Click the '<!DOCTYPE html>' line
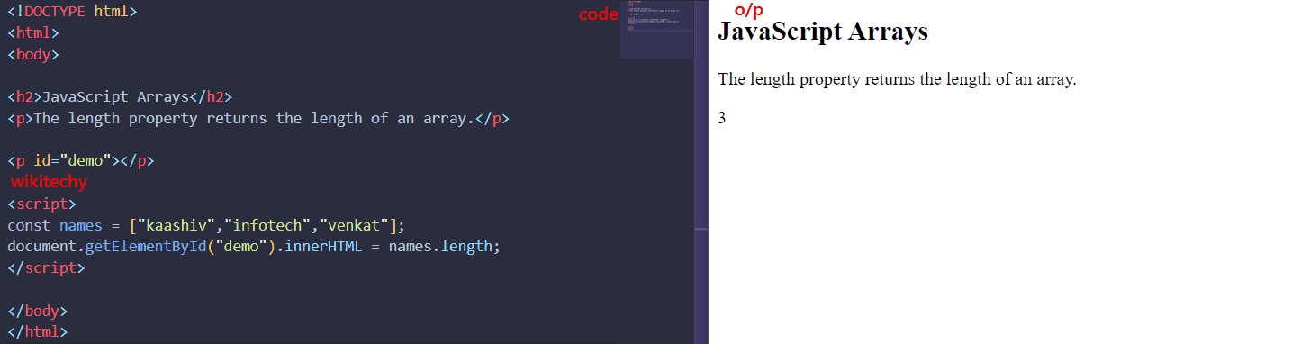 [72, 12]
